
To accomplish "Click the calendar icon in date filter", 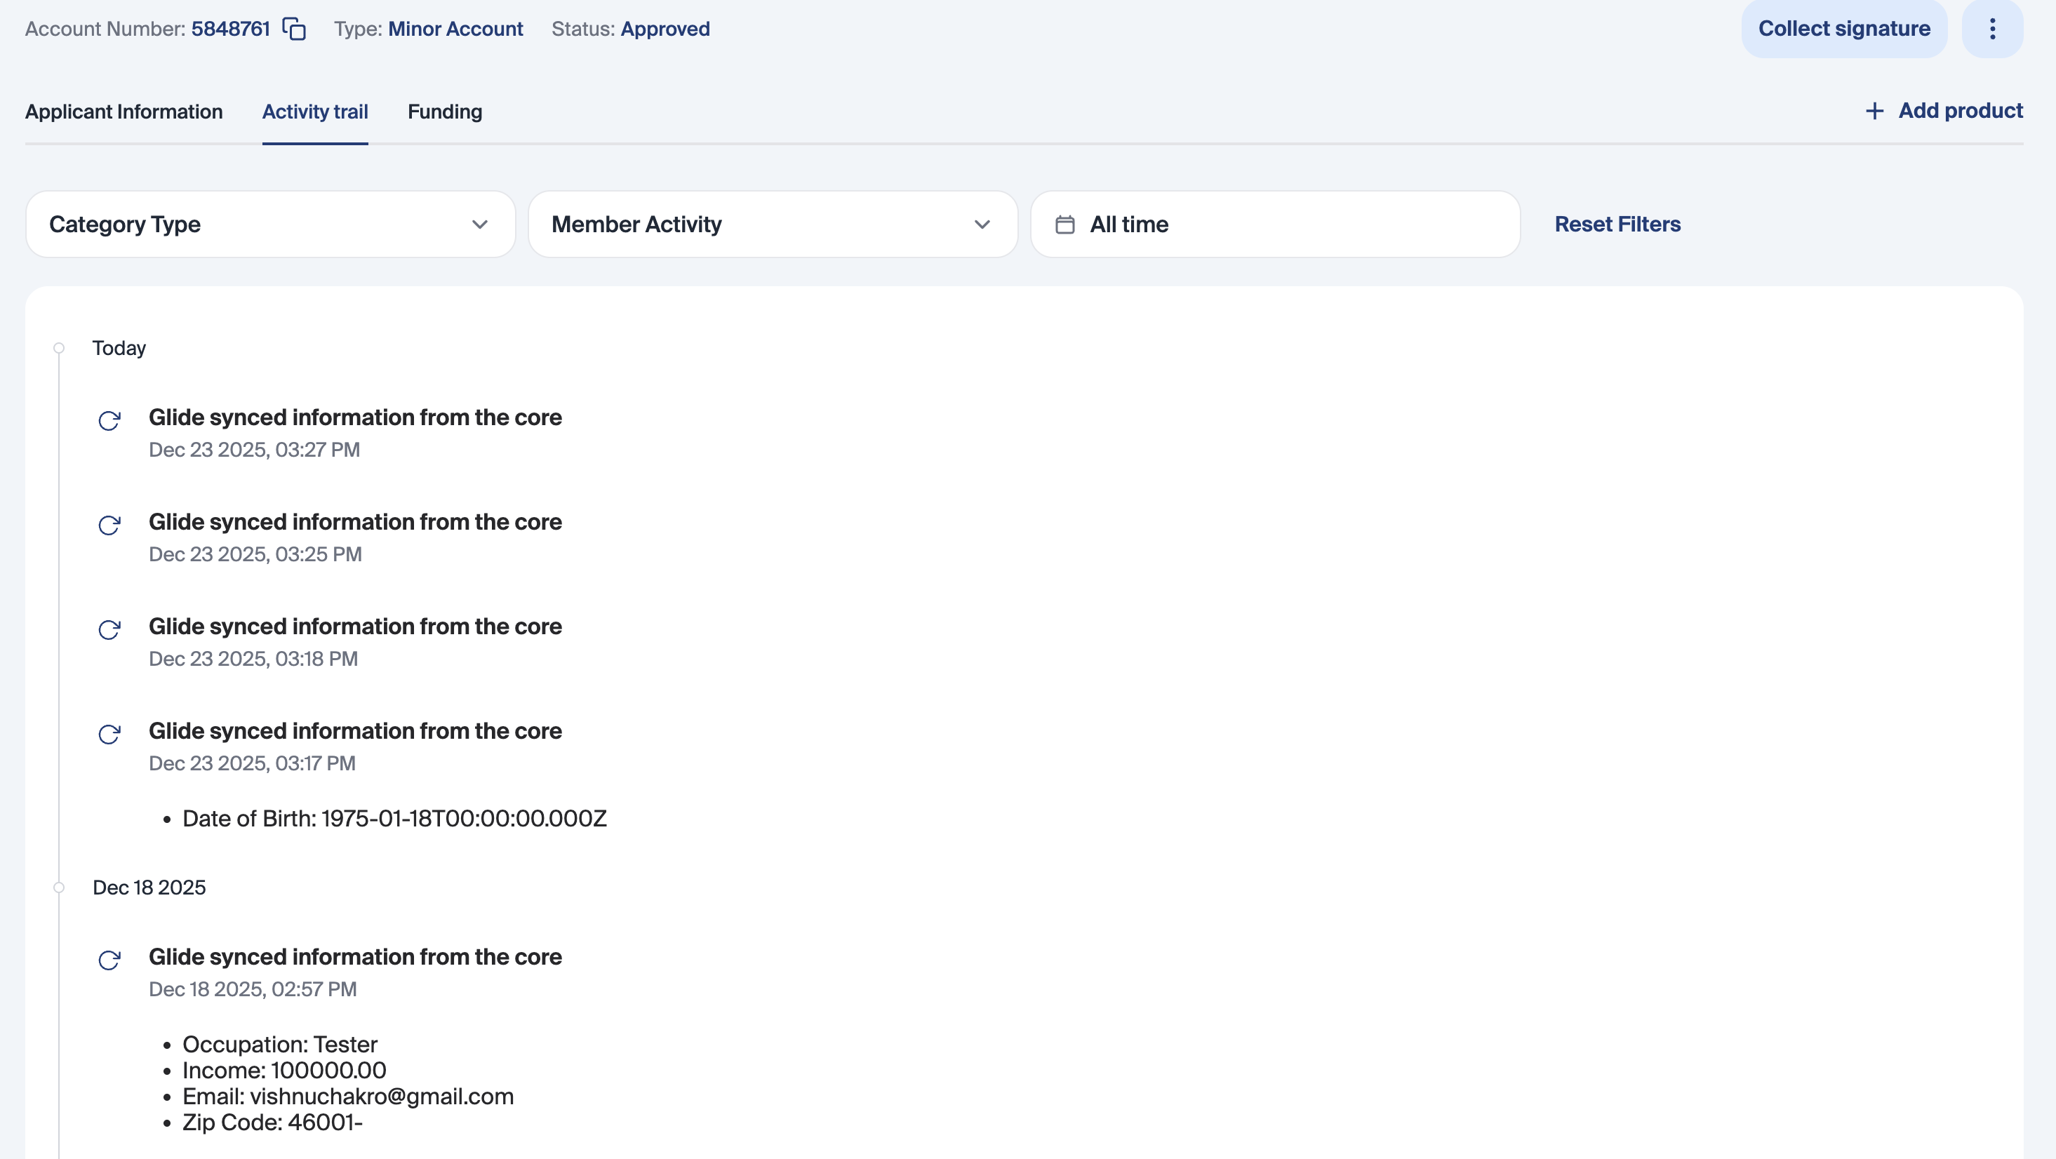I will pos(1064,225).
